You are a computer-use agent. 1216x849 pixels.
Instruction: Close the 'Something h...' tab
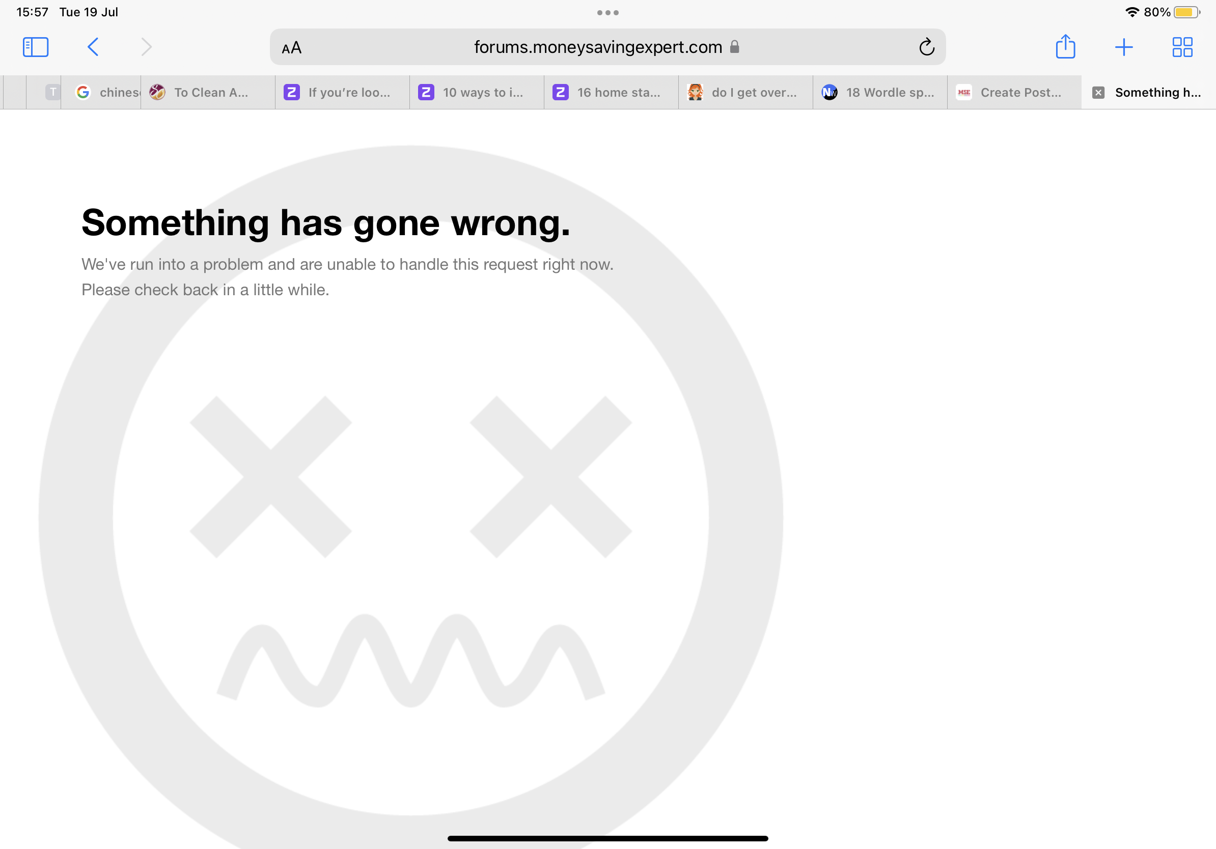click(x=1098, y=93)
